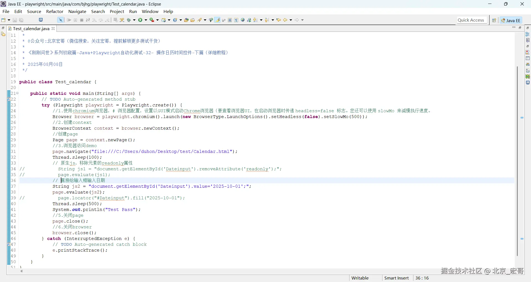Collapse the main method fold marker

tap(17, 93)
